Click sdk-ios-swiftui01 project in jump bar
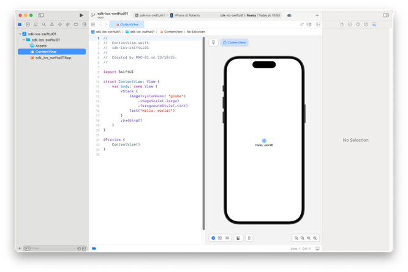The width and height of the screenshot is (408, 272). [106, 32]
